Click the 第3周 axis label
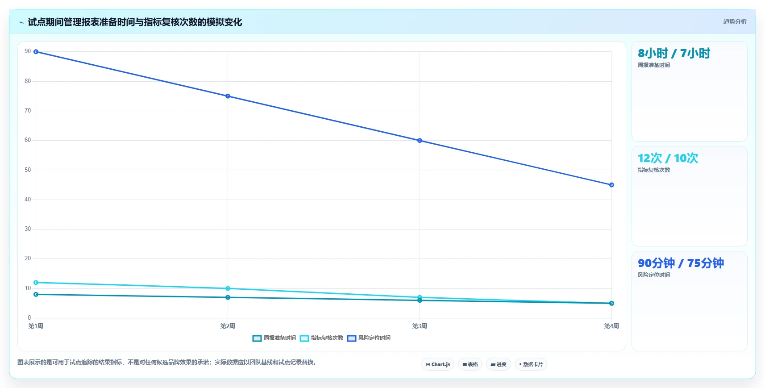This screenshot has height=388, width=765. (x=420, y=326)
